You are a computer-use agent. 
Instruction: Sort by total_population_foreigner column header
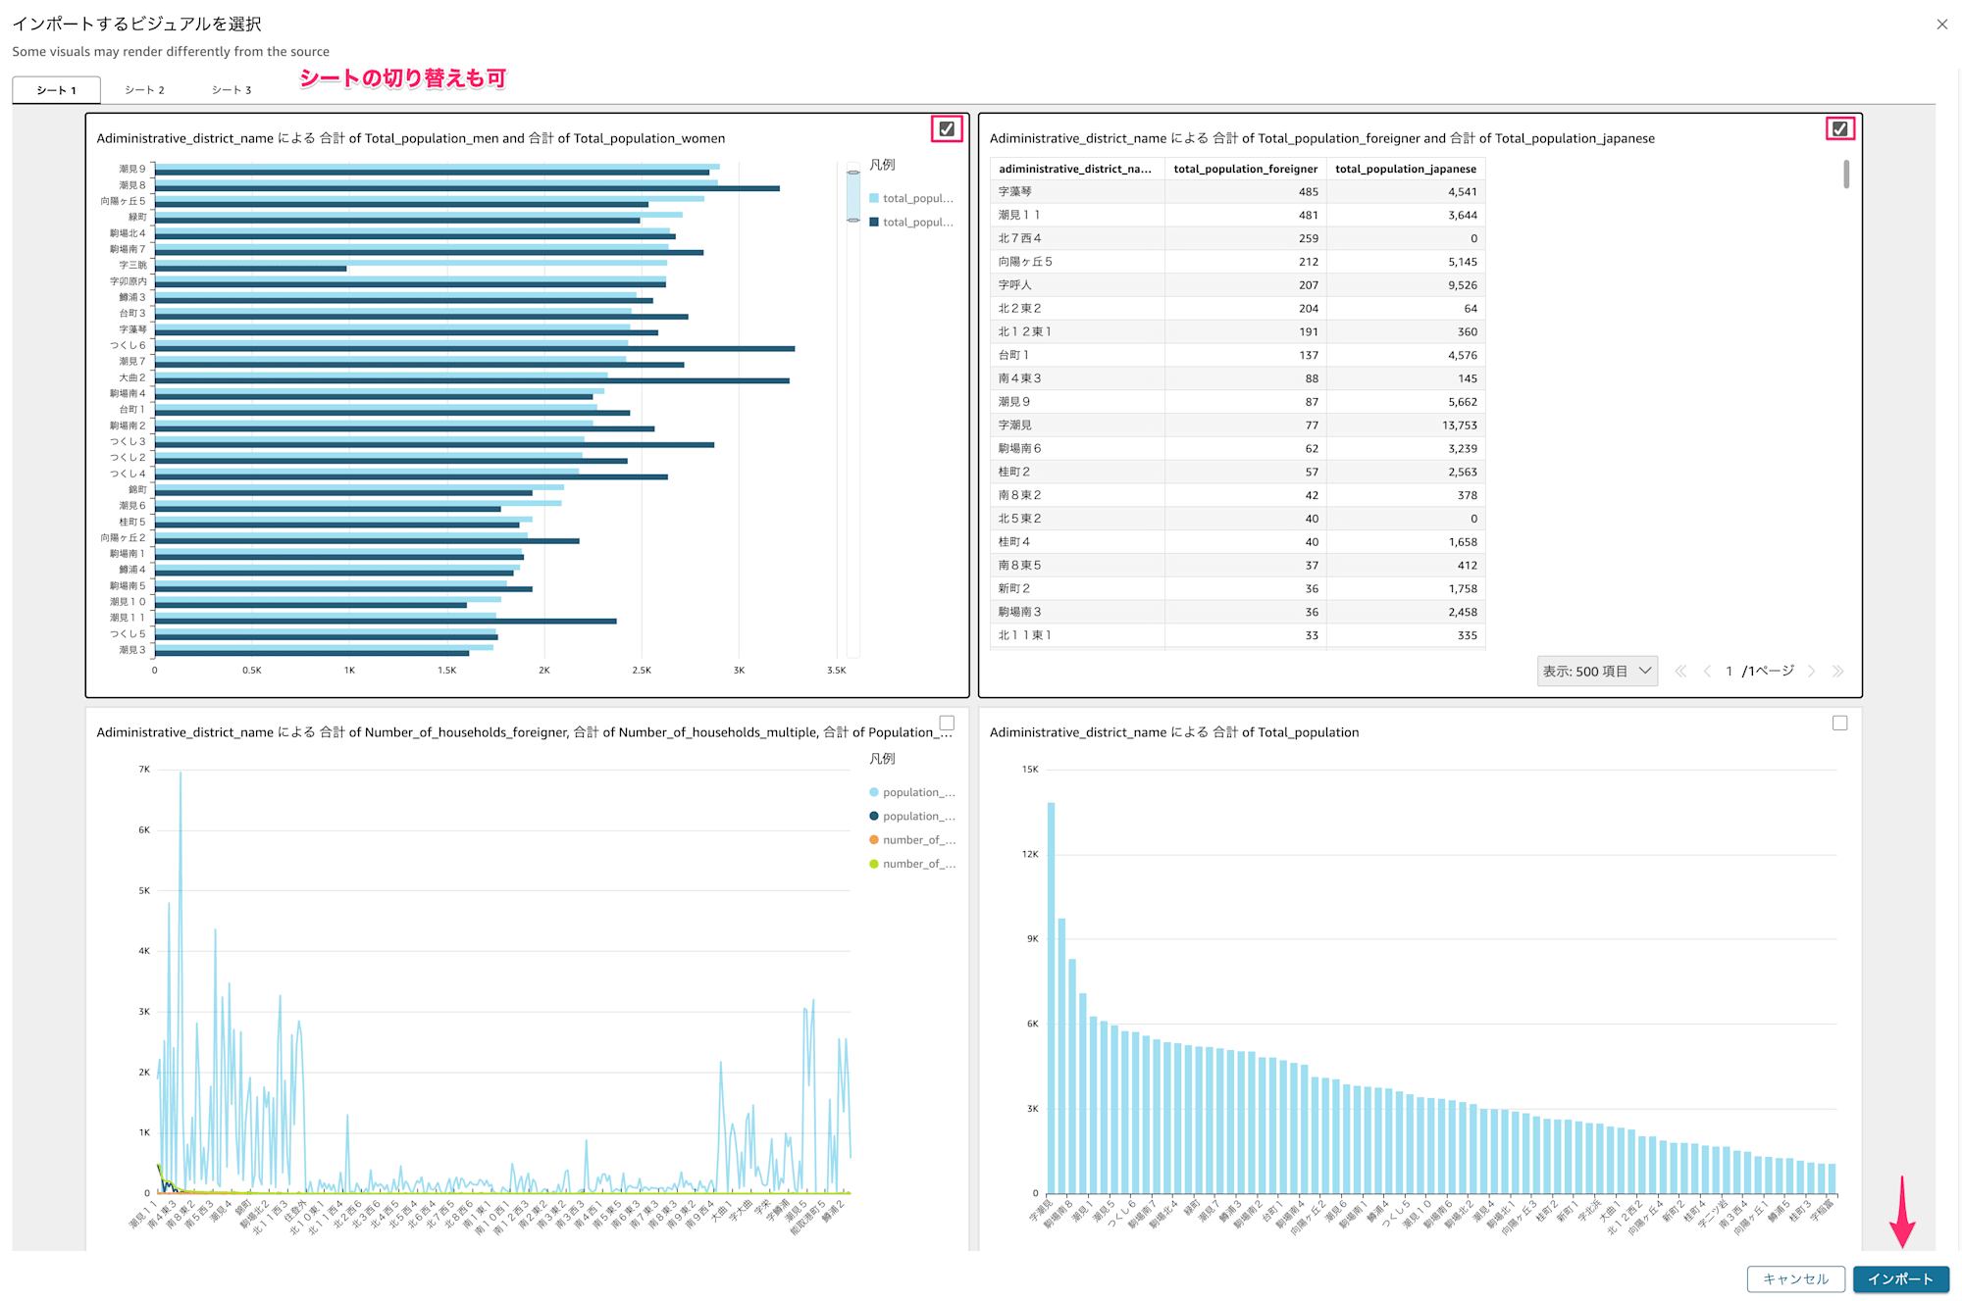pos(1245,169)
